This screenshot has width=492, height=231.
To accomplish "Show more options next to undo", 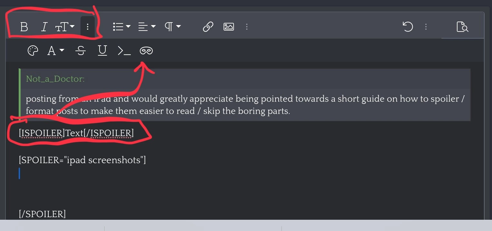I will (426, 27).
